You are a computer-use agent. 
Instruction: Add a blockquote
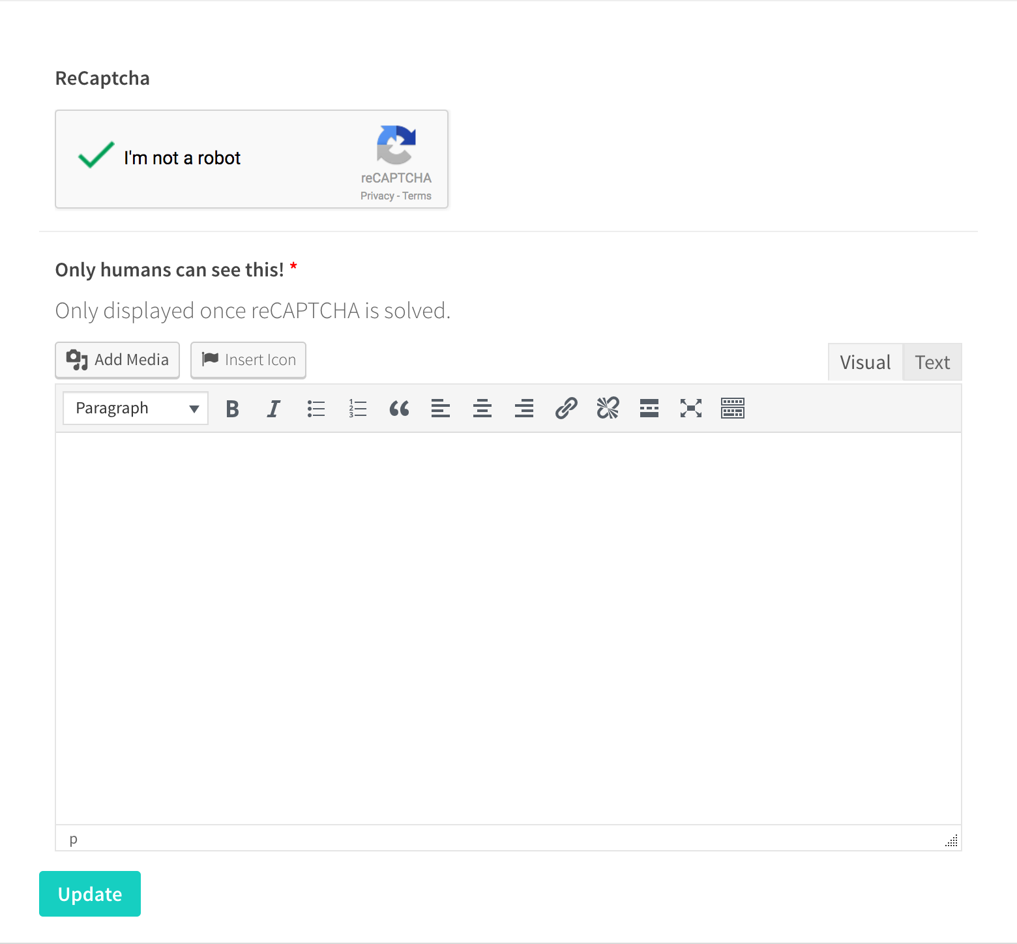(x=399, y=409)
